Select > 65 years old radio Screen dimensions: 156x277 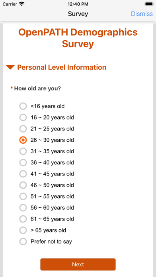23,230
